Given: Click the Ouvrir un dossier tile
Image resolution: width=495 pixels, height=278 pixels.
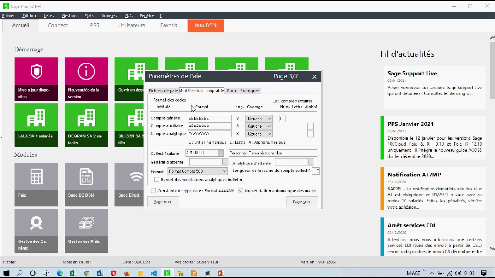Looking at the screenshot, I should pyautogui.click(x=130, y=79).
